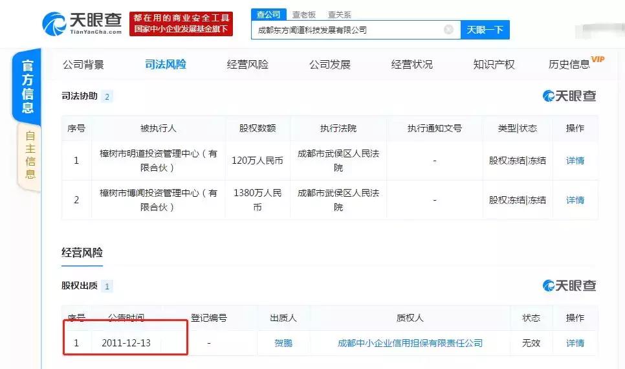Click the 股权出质 count badge 1
This screenshot has height=369, width=625.
(x=107, y=286)
